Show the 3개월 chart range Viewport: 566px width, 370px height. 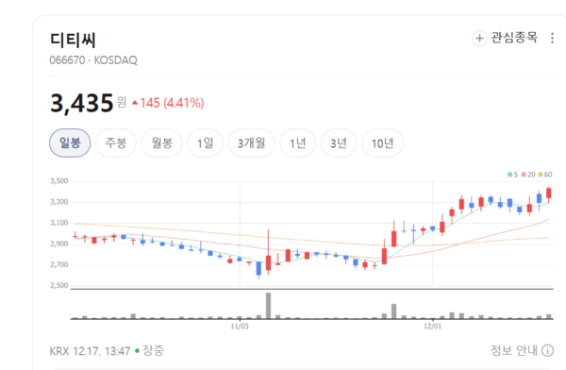click(252, 143)
